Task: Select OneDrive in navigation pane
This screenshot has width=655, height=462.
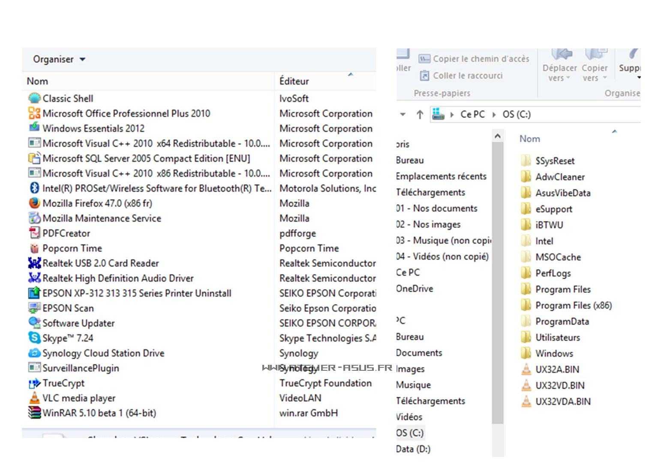Action: 415,289
